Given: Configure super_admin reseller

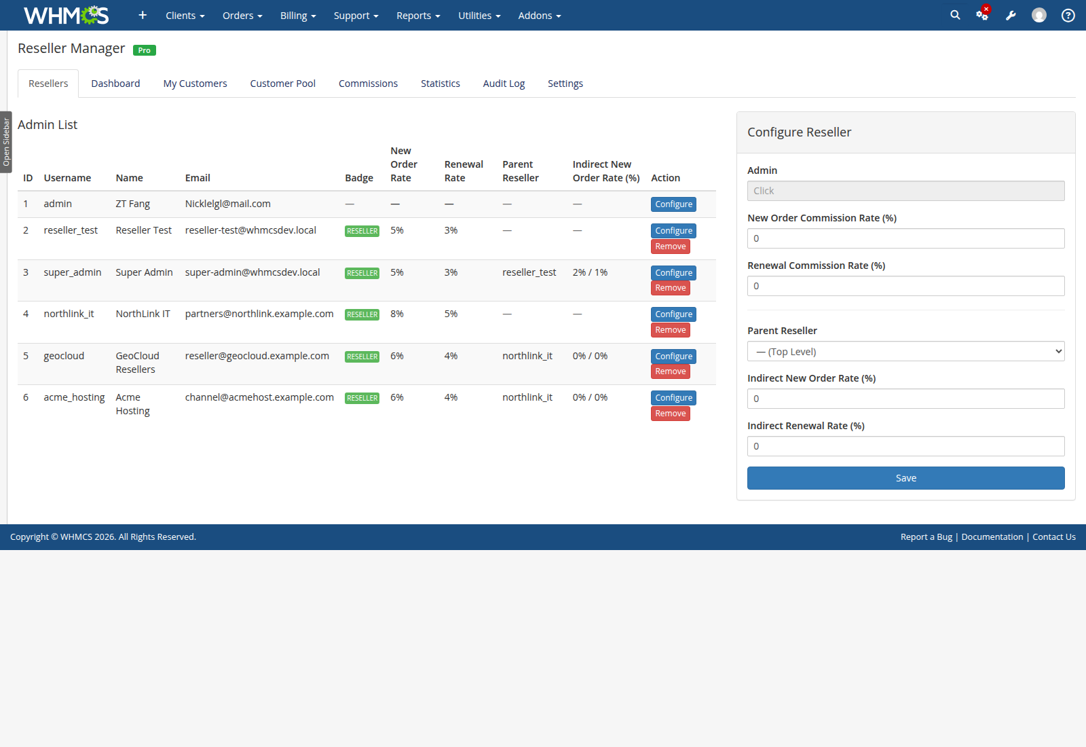Looking at the screenshot, I should (673, 273).
